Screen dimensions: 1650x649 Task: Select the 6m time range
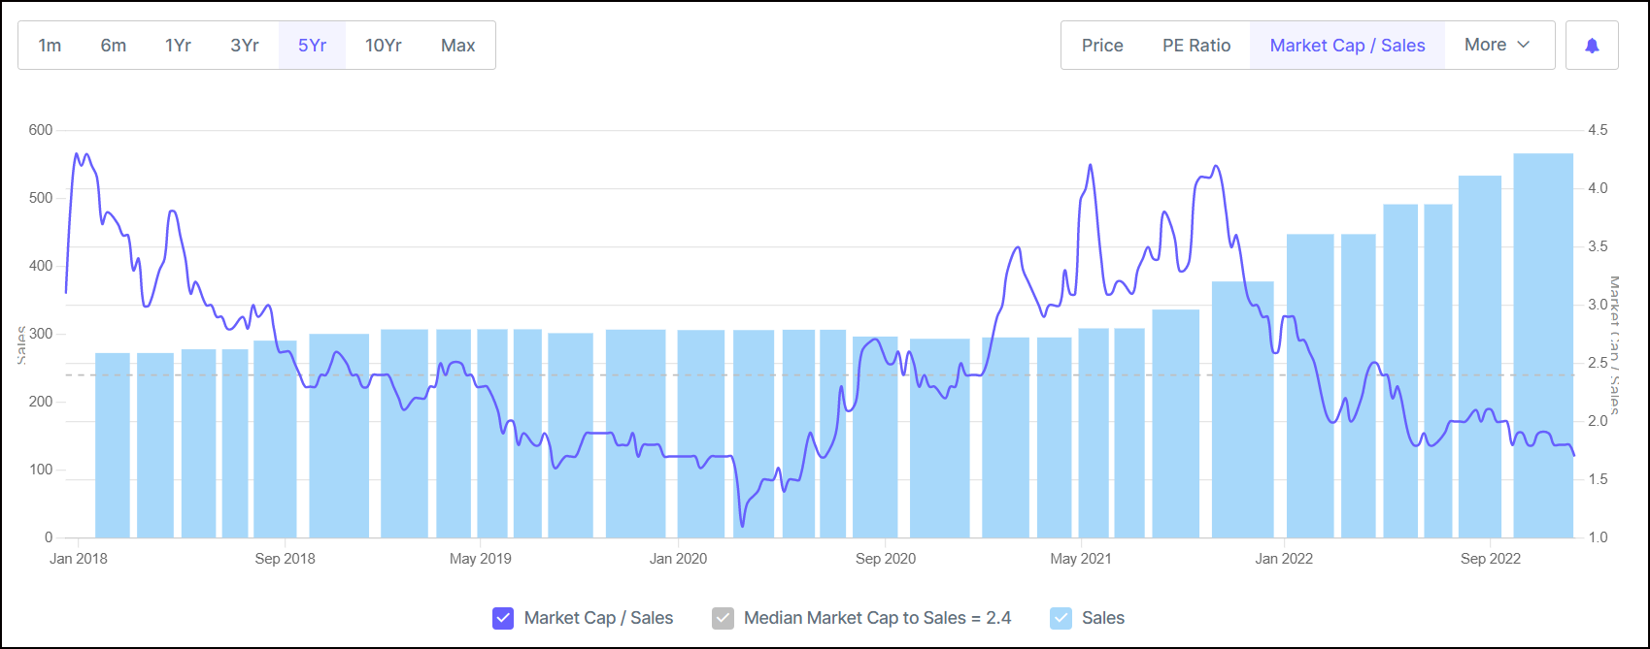point(114,46)
